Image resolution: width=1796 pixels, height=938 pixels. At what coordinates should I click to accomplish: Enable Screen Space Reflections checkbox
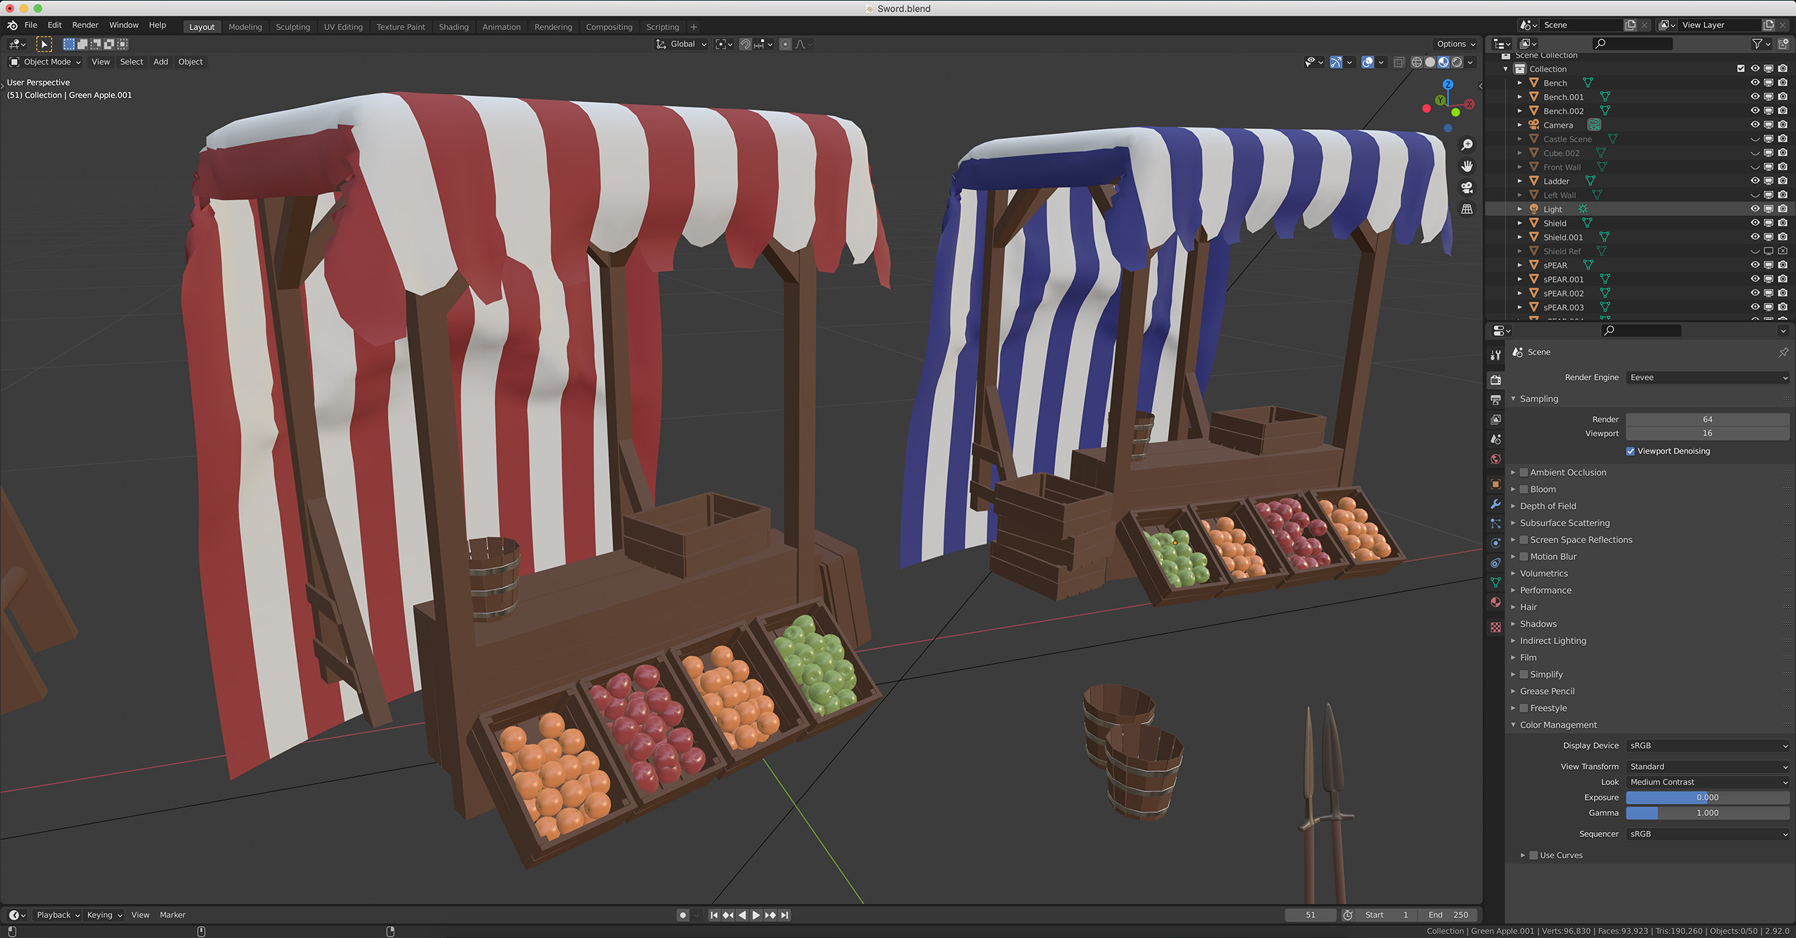(x=1524, y=540)
